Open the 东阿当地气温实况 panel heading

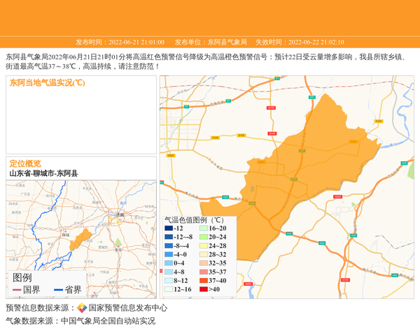[48, 83]
